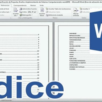
Task: Switch to the Vista tab
Action: pyautogui.click(x=42, y=5)
